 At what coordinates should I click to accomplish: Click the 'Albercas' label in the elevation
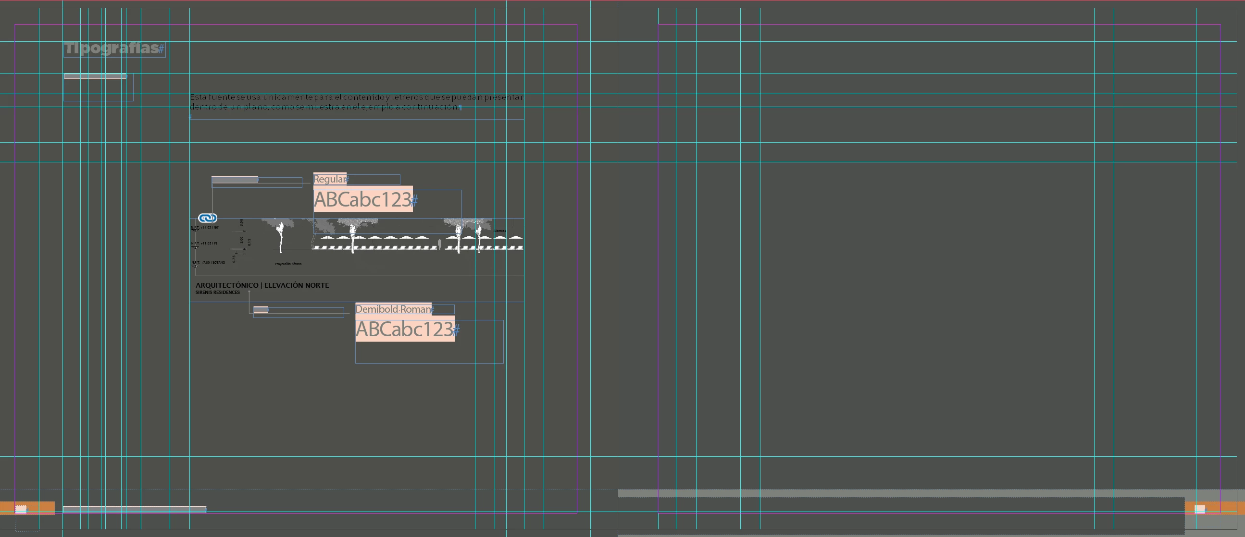coord(499,231)
